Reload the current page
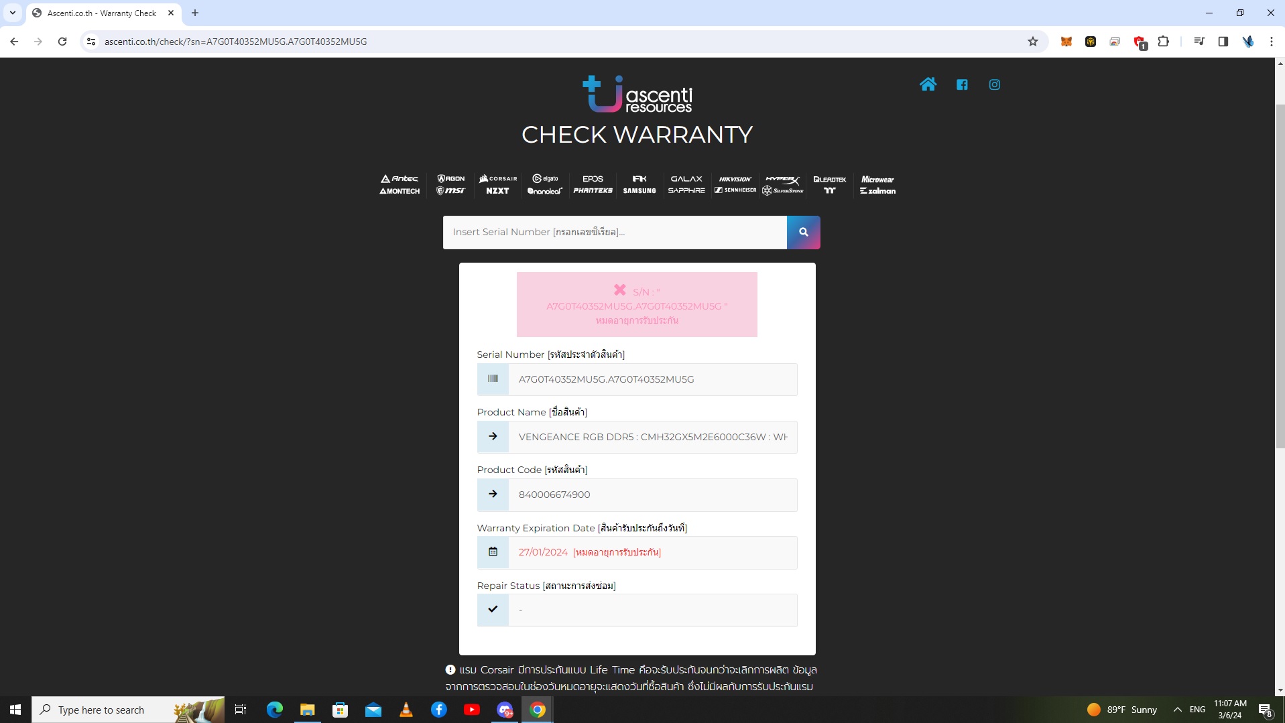Image resolution: width=1285 pixels, height=723 pixels. 62,42
